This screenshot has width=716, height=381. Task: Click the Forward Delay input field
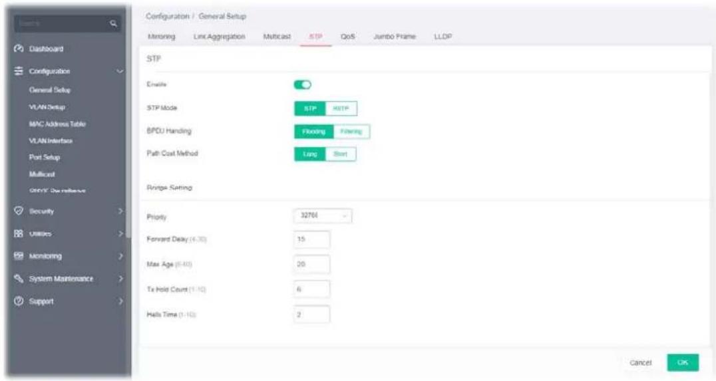311,239
